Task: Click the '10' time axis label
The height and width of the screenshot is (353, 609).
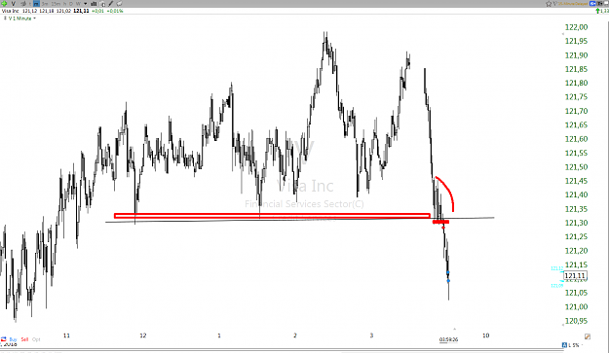Action: pos(485,335)
